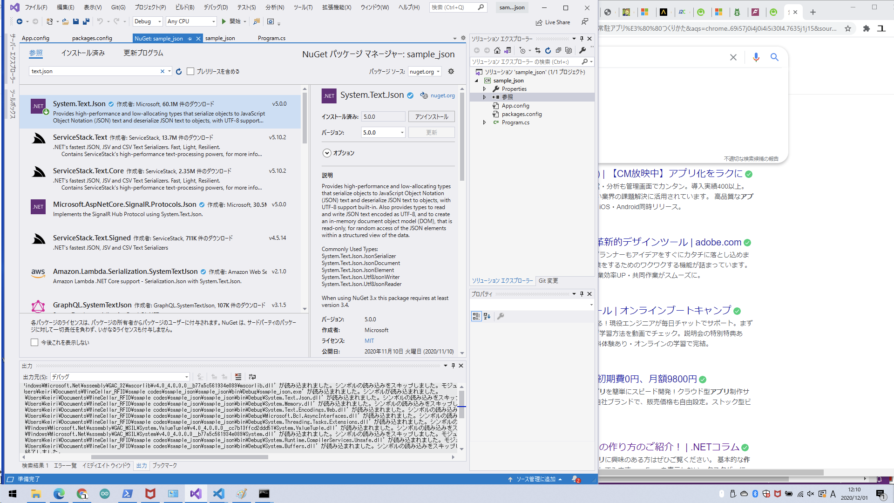Check the don't show this again checkbox
The image size is (894, 503).
pos(34,342)
